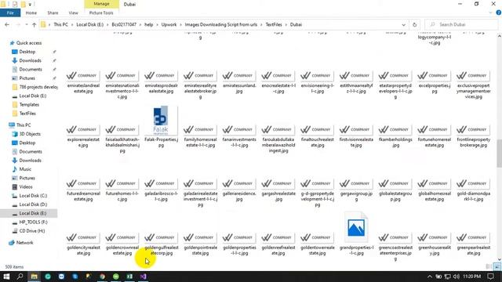502x282 pixels.
Task: Collapse the ribbon chevron
Action: point(490,13)
